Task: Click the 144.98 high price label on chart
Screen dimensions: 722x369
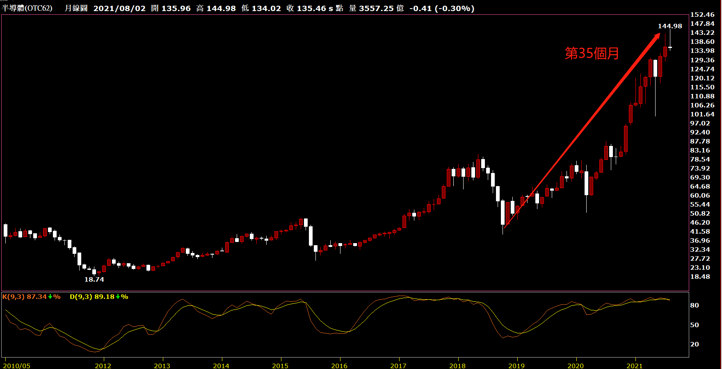Action: click(x=669, y=26)
